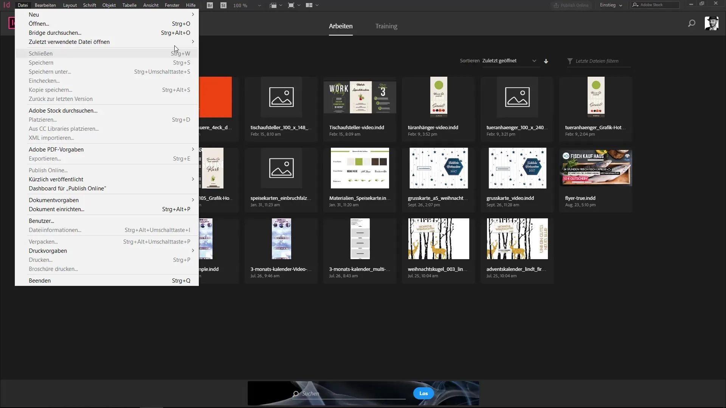Open 3-monats-kalender_multi thumbnail

(360, 239)
